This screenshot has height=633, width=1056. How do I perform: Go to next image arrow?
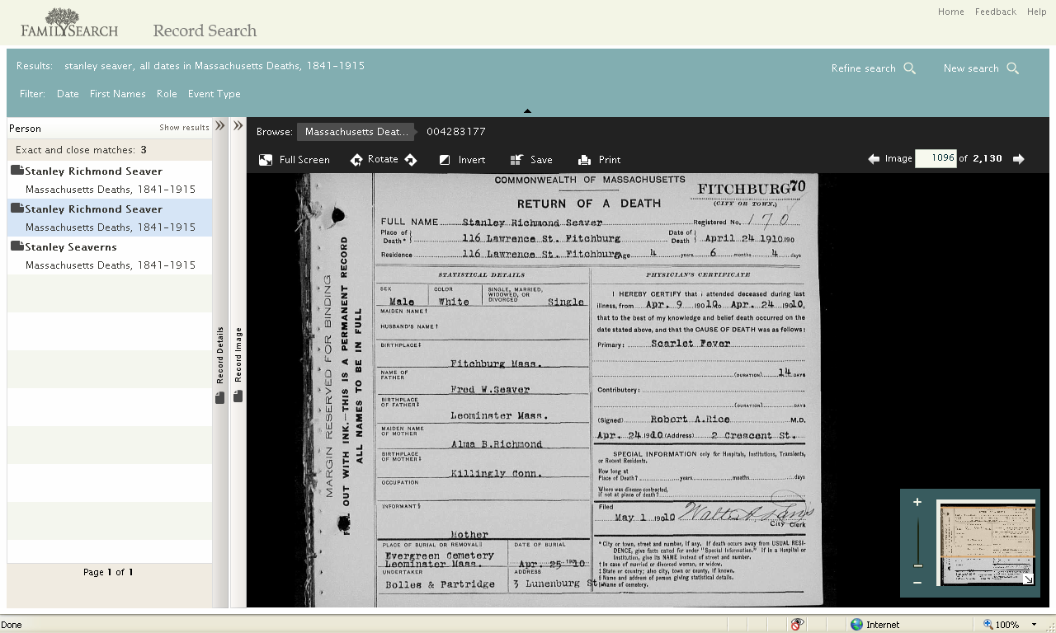click(1019, 159)
